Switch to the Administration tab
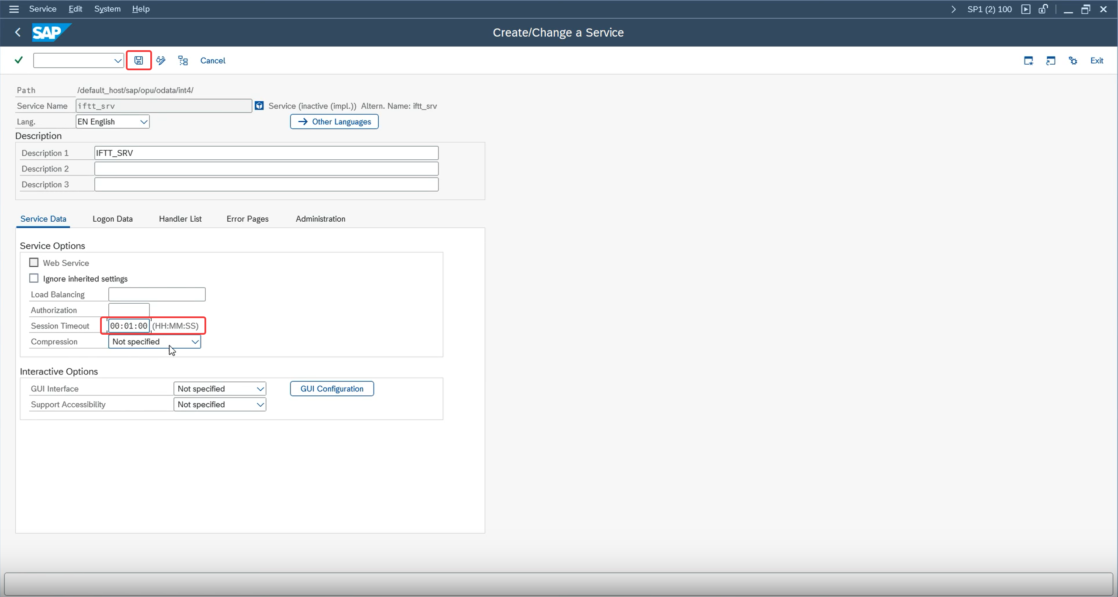Screen dimensions: 1118x597 point(320,219)
